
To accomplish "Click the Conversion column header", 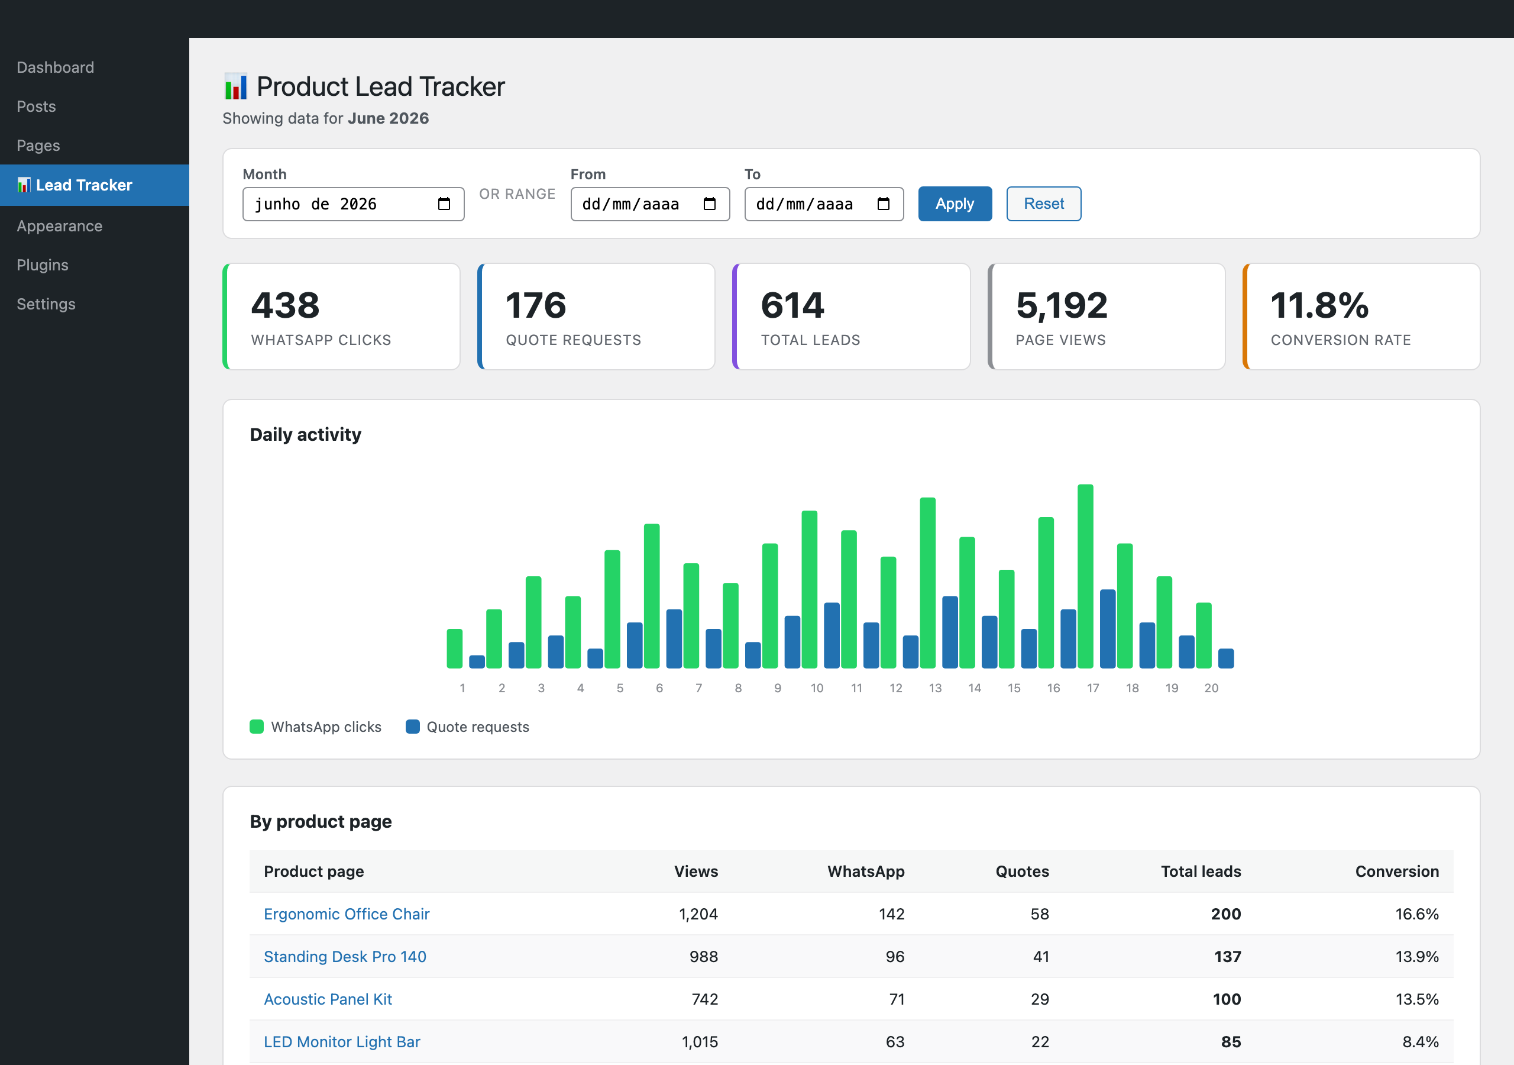I will pos(1397,871).
